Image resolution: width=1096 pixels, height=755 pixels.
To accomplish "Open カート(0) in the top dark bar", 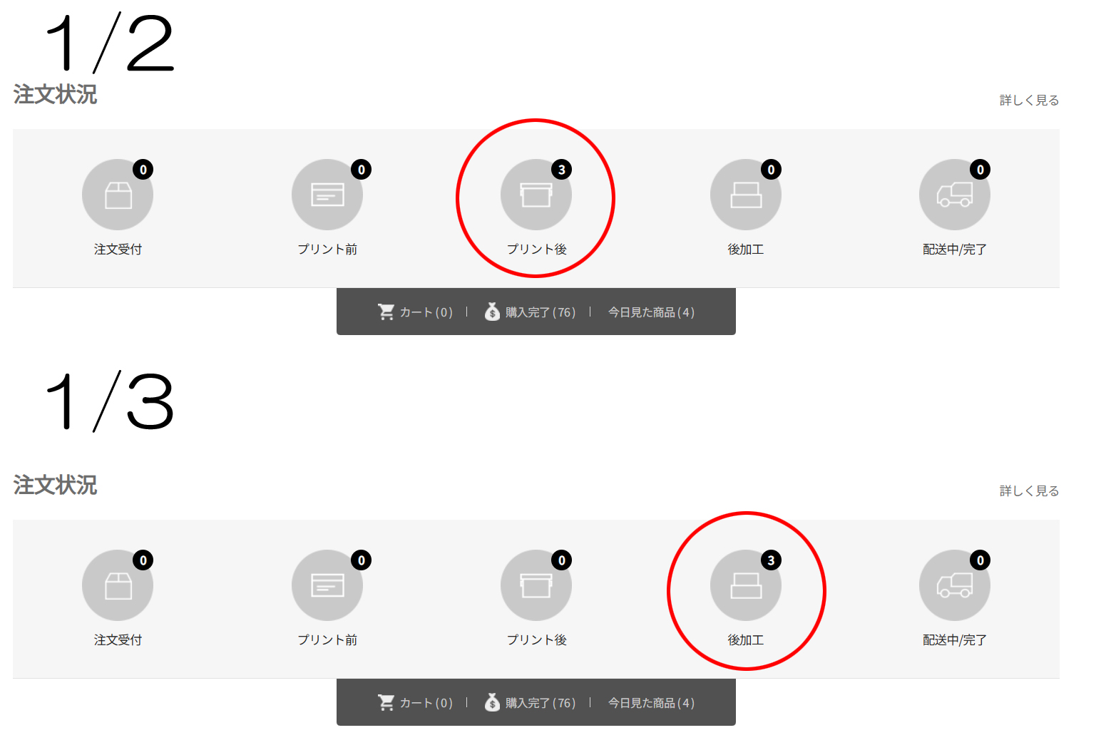I will pos(415,312).
